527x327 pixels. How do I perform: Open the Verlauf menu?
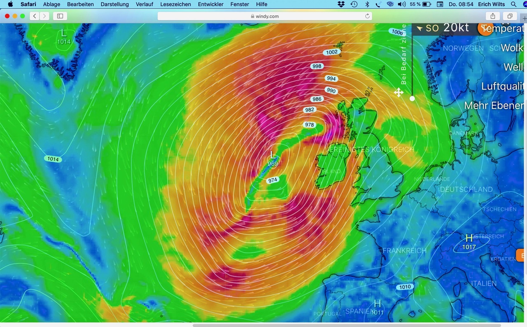145,4
